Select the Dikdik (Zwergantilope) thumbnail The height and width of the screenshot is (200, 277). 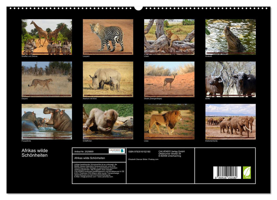point(169,79)
